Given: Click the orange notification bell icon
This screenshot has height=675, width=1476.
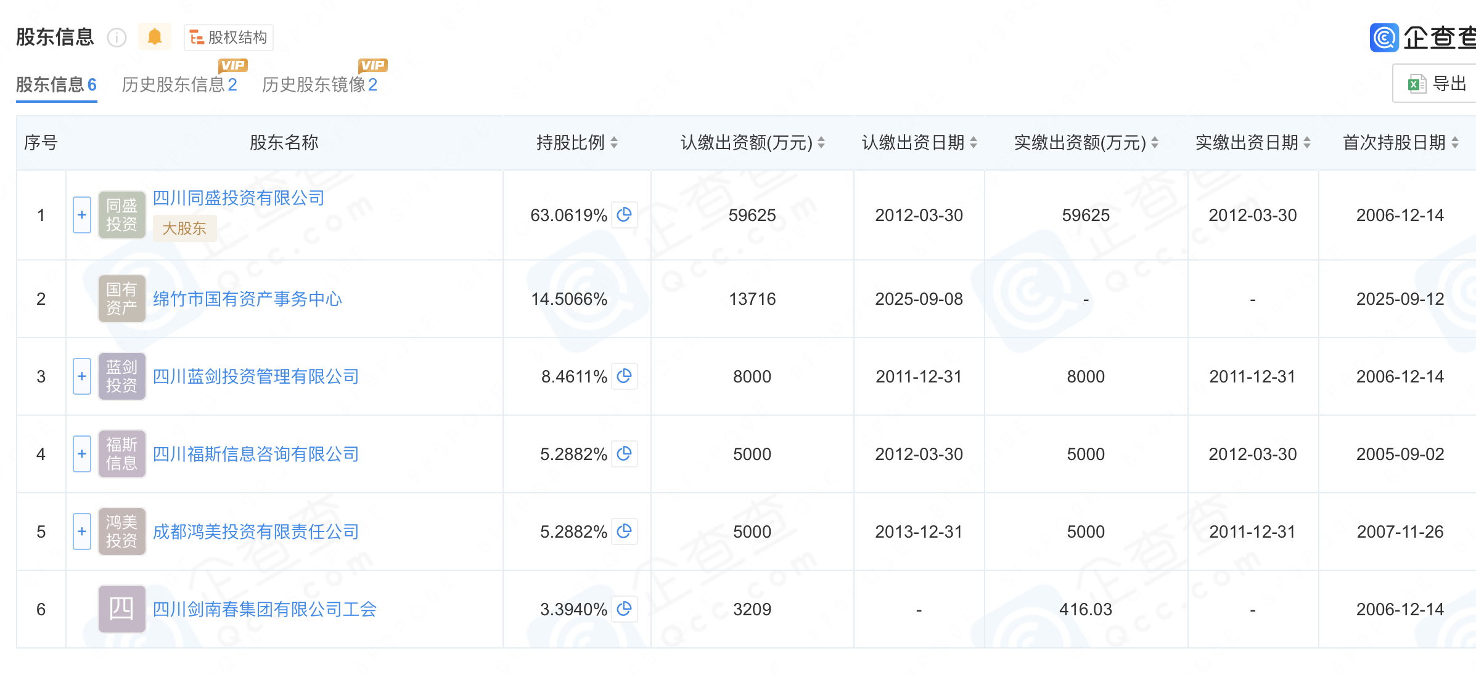Looking at the screenshot, I should pos(154,37).
